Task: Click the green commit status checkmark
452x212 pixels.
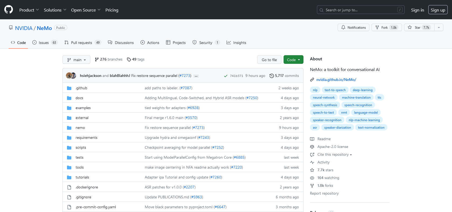Action: (x=225, y=76)
